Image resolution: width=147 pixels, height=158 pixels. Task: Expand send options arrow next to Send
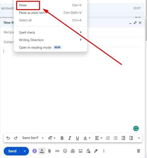[25, 151]
